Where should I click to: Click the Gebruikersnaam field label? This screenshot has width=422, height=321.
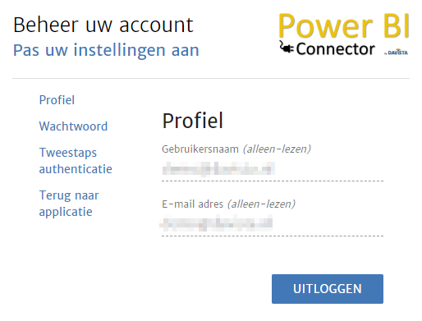[x=200, y=149]
